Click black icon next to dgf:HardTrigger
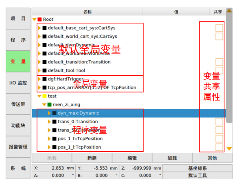This screenshot has width=236, height=183. (44, 79)
